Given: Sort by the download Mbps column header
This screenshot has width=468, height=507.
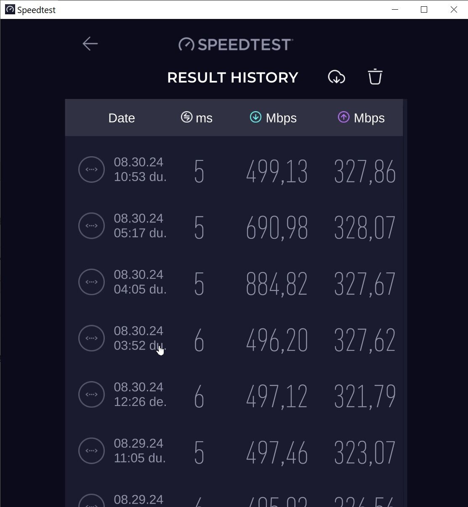Looking at the screenshot, I should (x=273, y=118).
